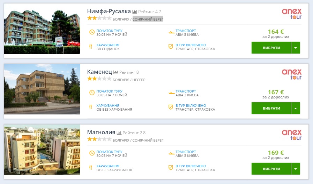Click airplane transport icon in Каменец card
This screenshot has height=184, width=313.
171,93
